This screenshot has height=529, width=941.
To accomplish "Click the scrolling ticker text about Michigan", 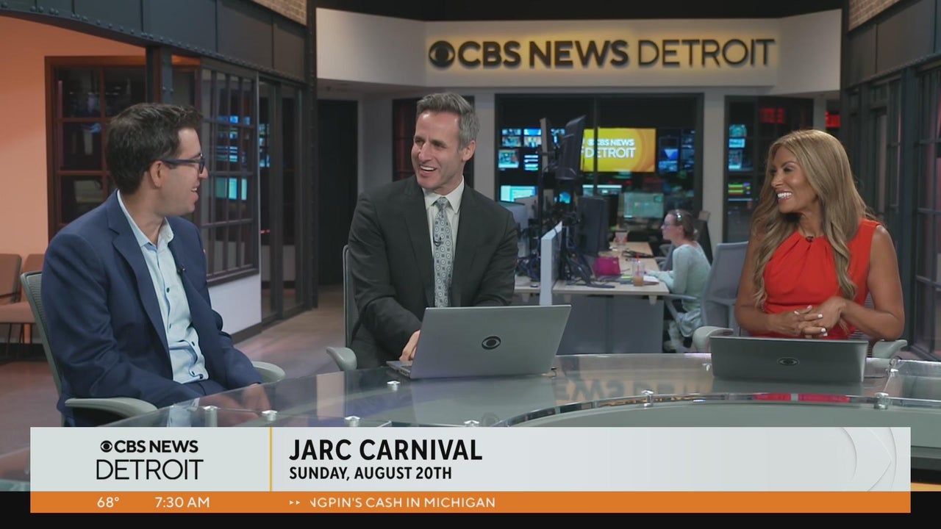I will click(x=401, y=503).
